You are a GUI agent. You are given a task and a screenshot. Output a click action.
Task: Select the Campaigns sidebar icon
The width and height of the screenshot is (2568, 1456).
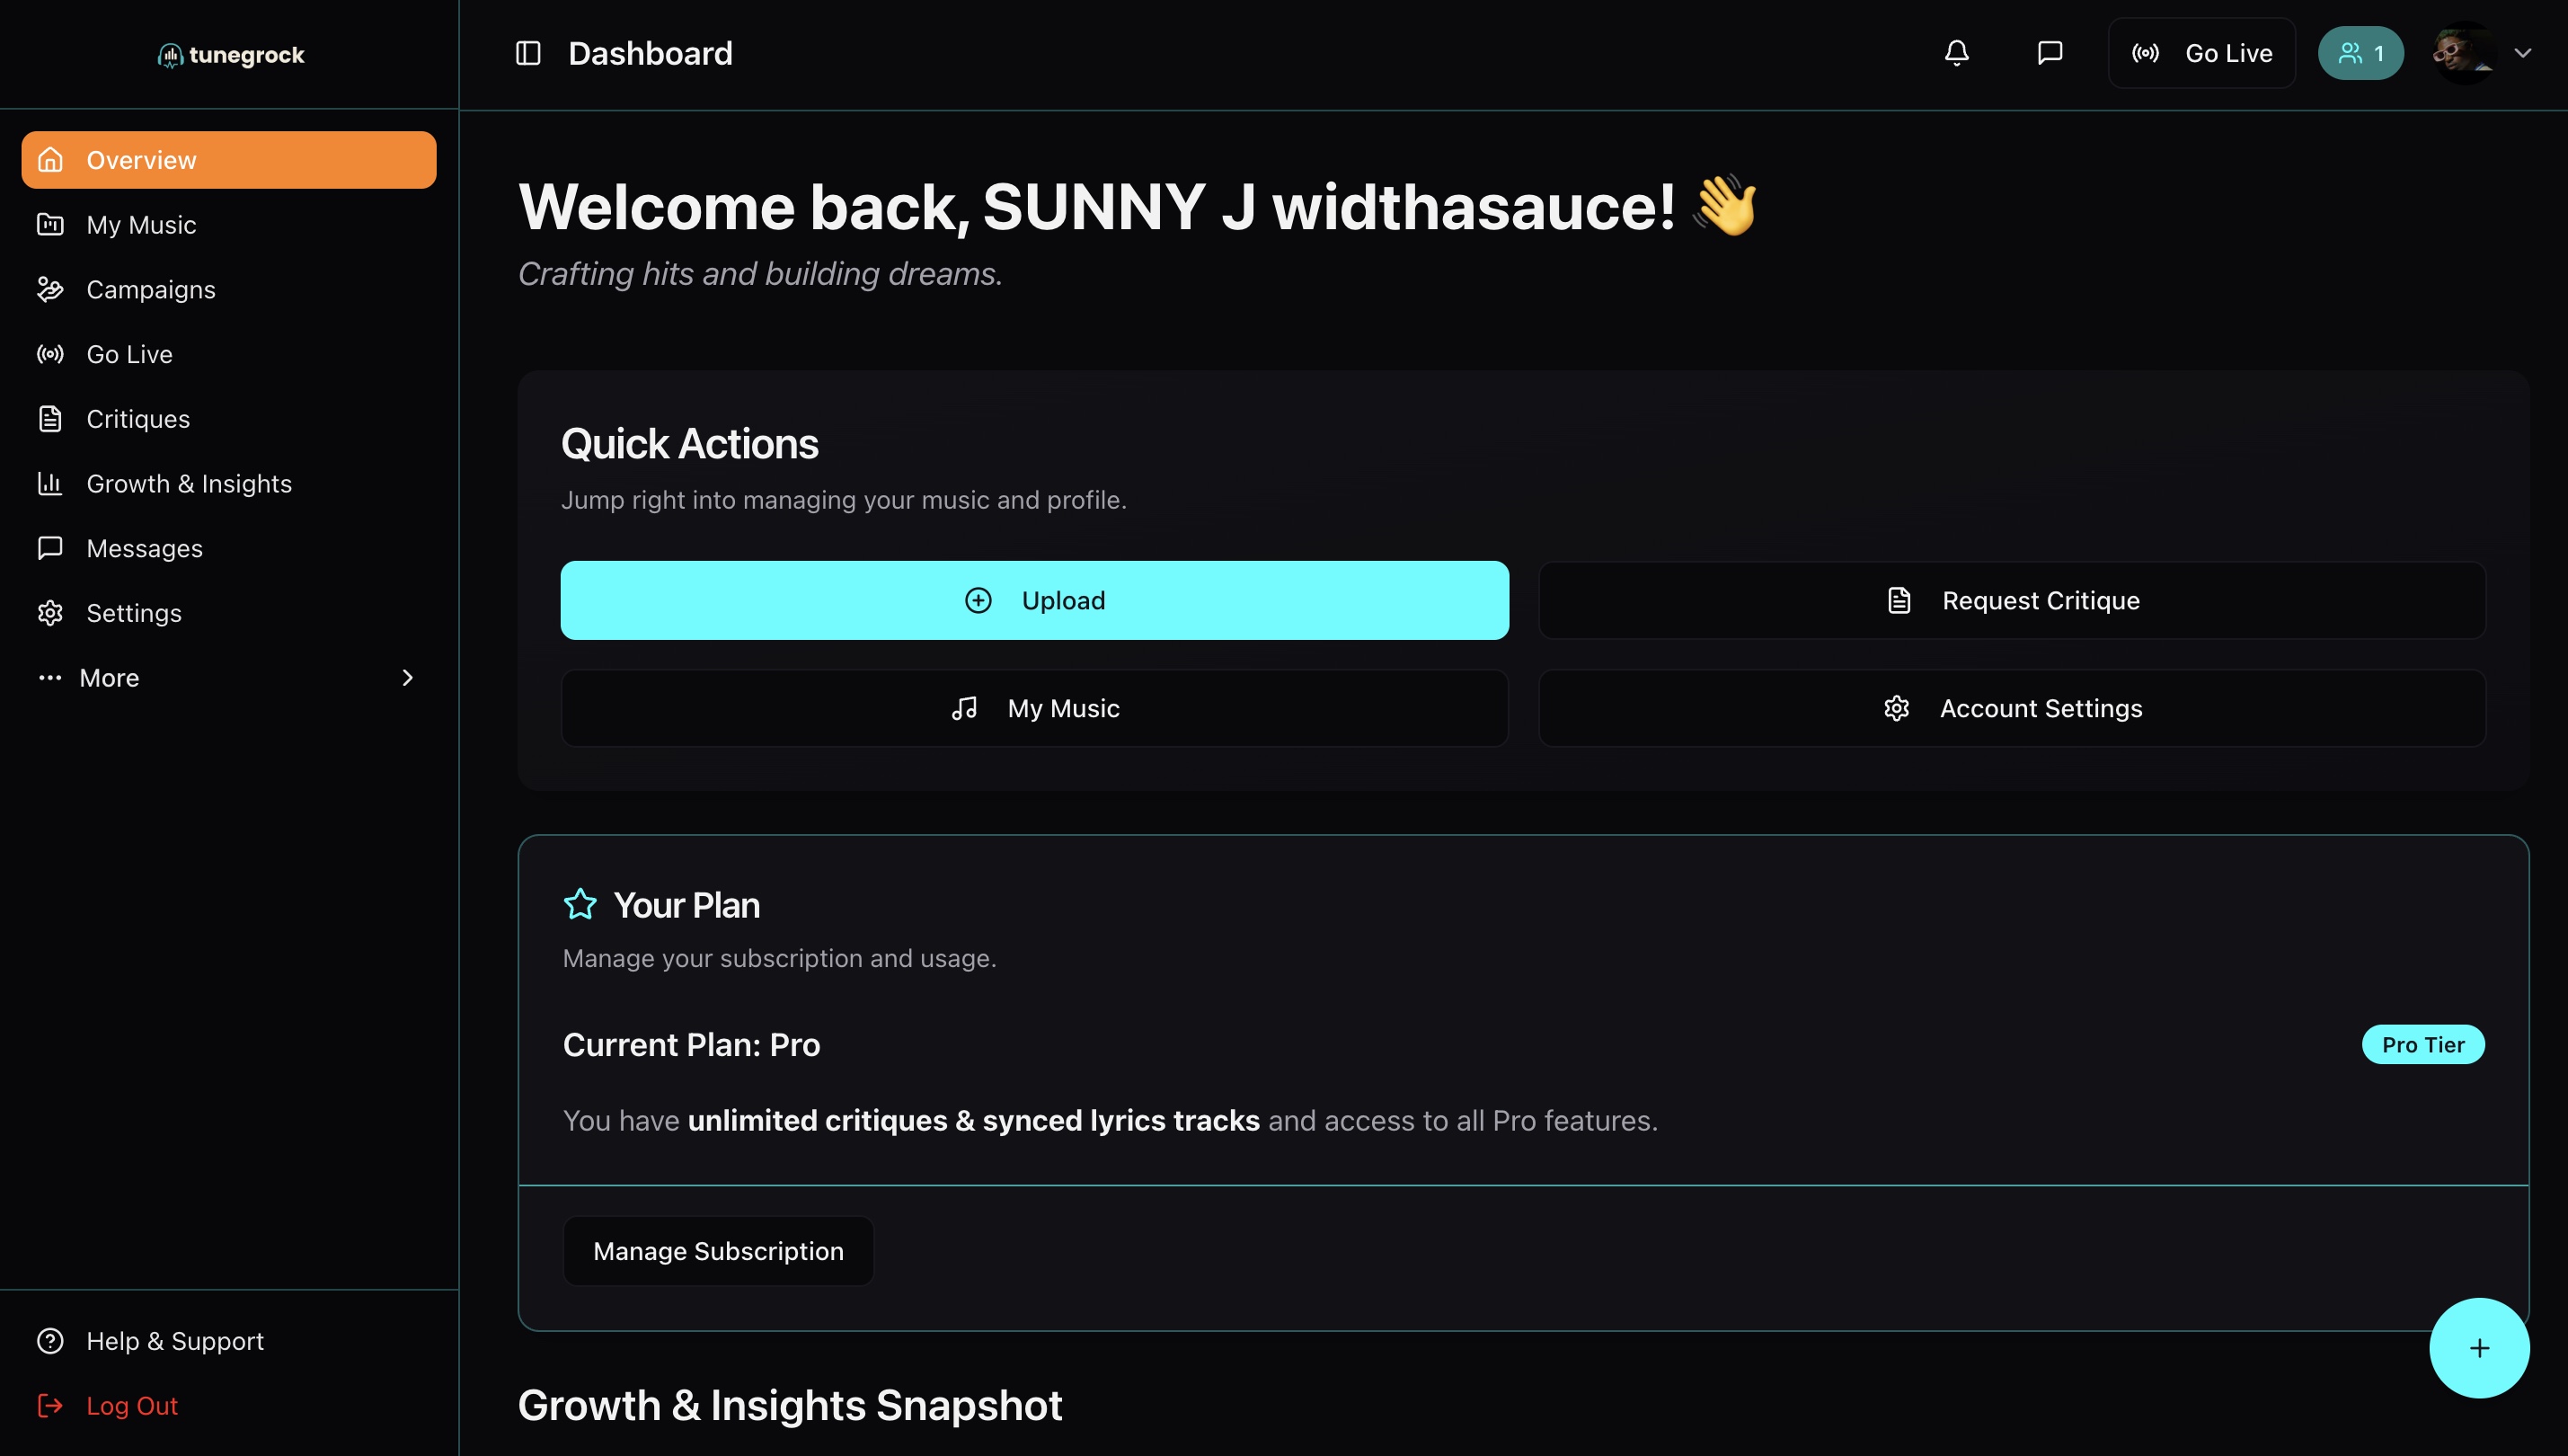point(51,289)
